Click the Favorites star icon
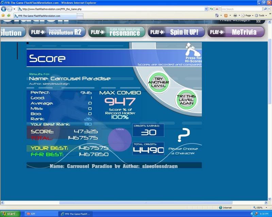This screenshot has width=272, height=217. 3,16
